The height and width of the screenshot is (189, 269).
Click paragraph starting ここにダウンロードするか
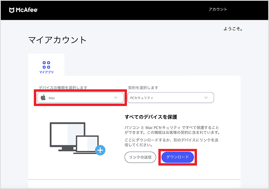[x=172, y=143]
